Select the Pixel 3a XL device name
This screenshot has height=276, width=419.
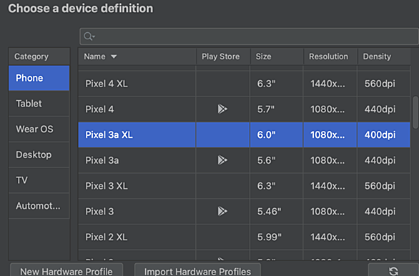[x=109, y=135]
